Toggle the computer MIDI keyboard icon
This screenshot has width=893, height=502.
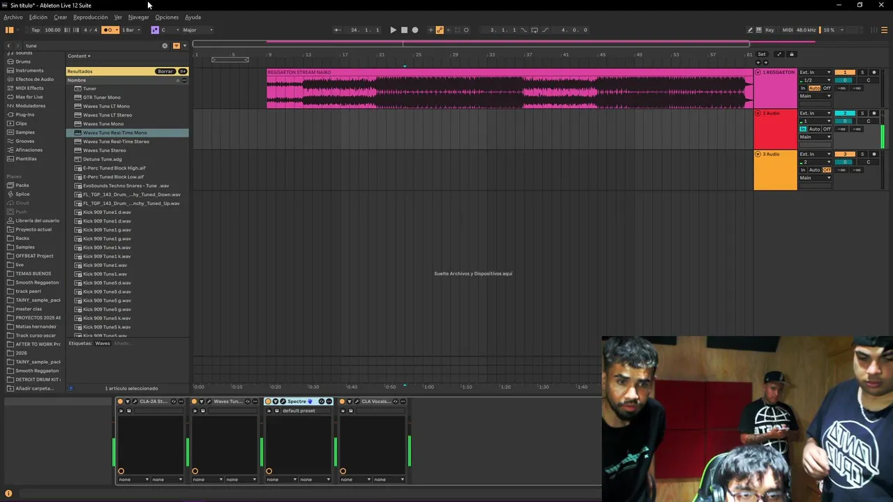759,30
